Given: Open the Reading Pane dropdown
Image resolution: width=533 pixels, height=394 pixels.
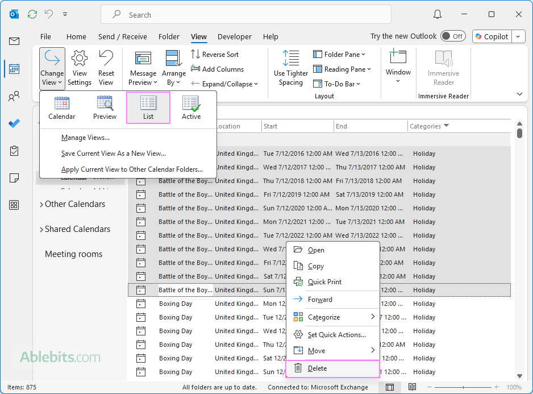Looking at the screenshot, I should pos(342,69).
